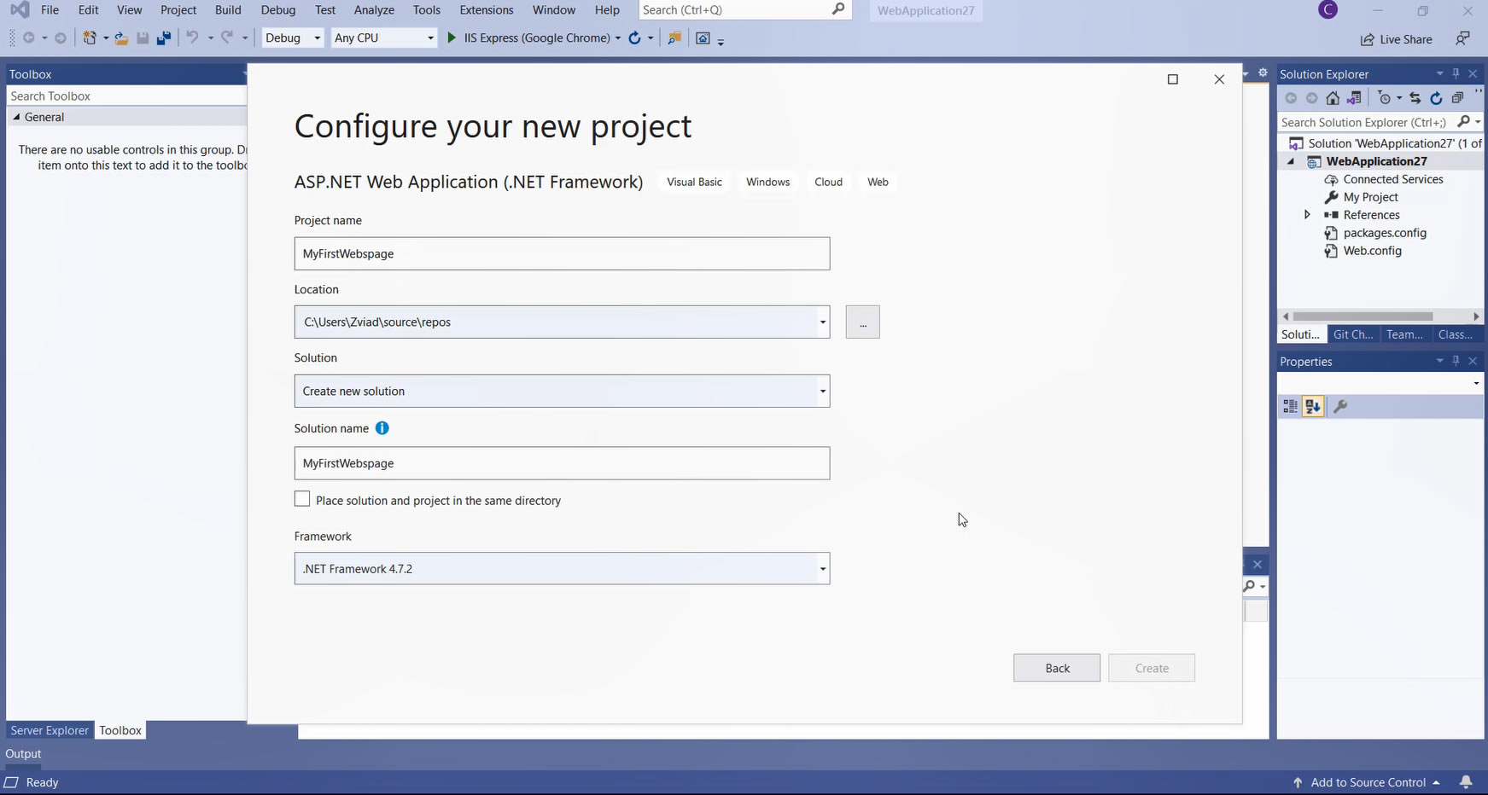Click Refresh icon in Solution Explorer toolbar
1488x795 pixels.
pyautogui.click(x=1436, y=98)
